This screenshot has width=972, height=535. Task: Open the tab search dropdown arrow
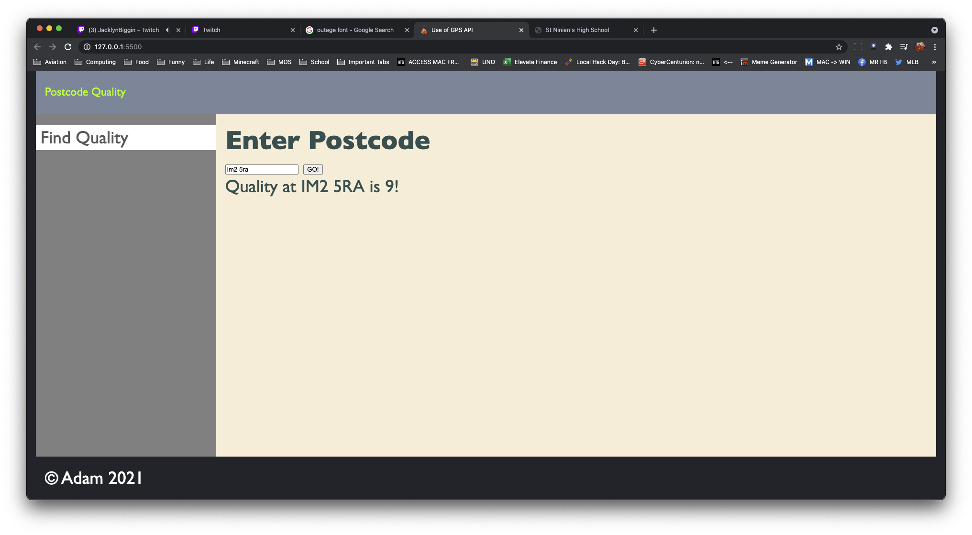click(934, 30)
